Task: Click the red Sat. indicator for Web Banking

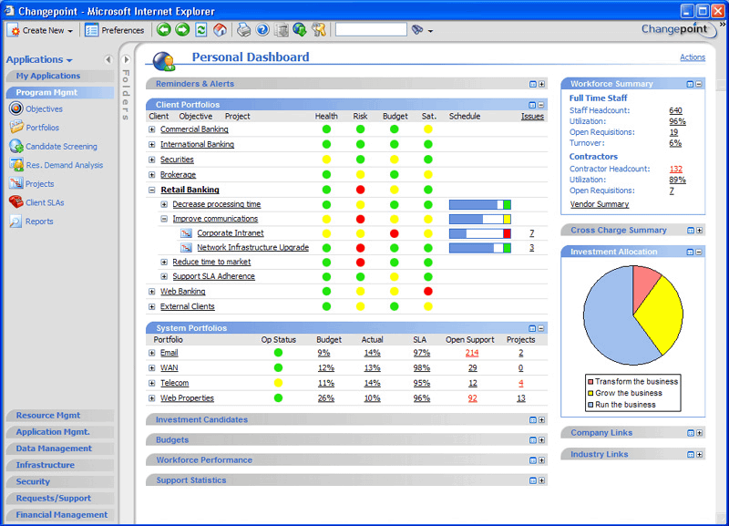Action: 428,291
